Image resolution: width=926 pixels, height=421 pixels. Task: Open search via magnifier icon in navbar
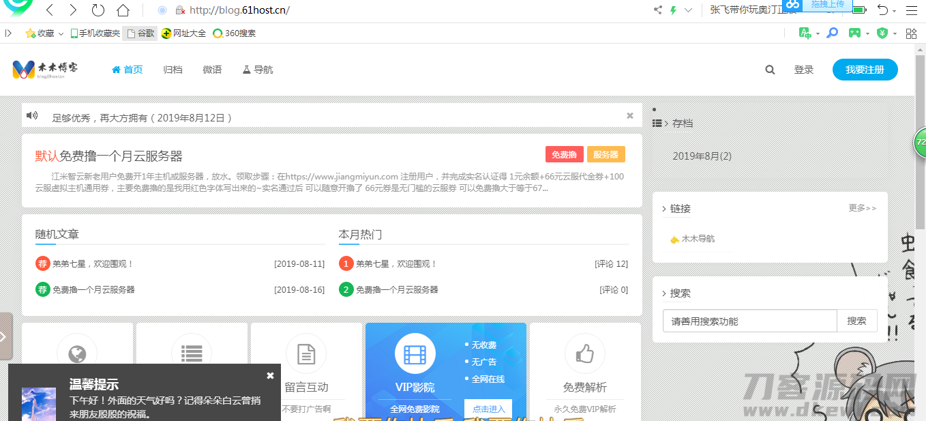[x=769, y=69]
